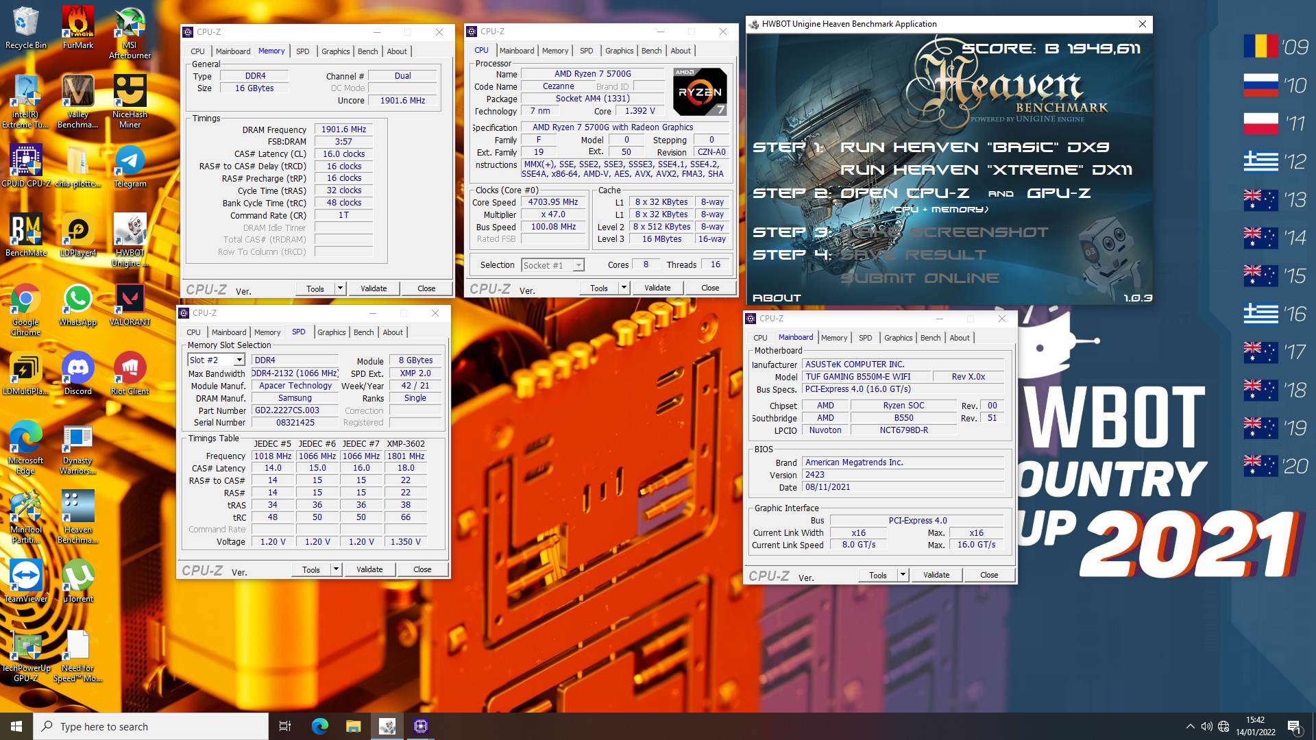The width and height of the screenshot is (1316, 740).
Task: Open Riot Client desktop shortcut
Action: [x=130, y=373]
